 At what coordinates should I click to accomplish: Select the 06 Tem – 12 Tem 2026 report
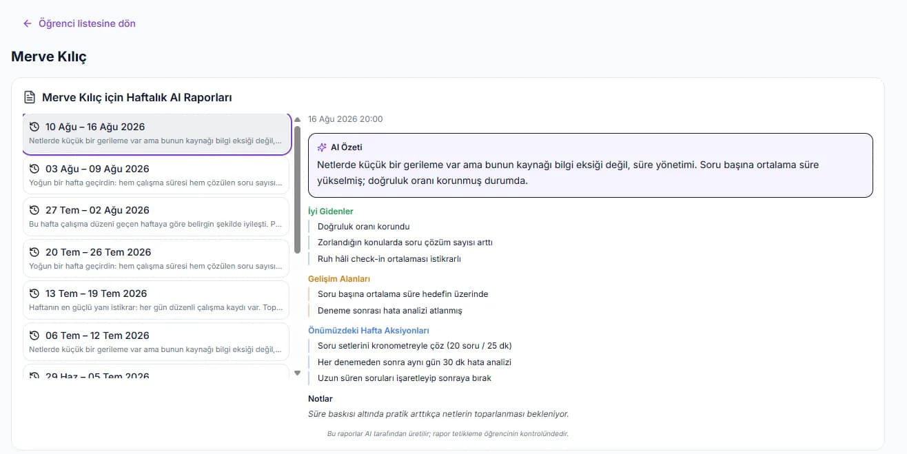(x=156, y=342)
